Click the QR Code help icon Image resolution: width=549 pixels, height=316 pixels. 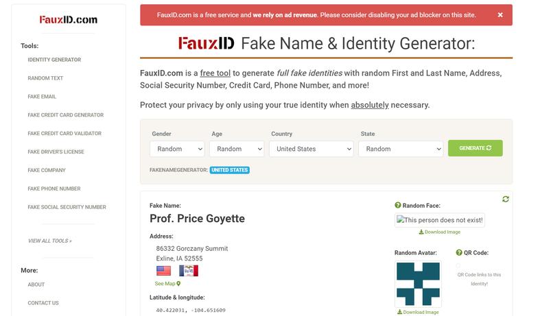tap(459, 252)
